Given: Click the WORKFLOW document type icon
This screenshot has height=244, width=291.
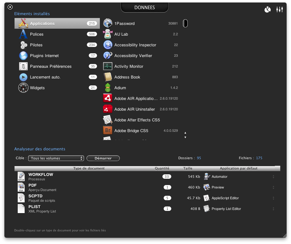Looking at the screenshot, I should pyautogui.click(x=21, y=177).
